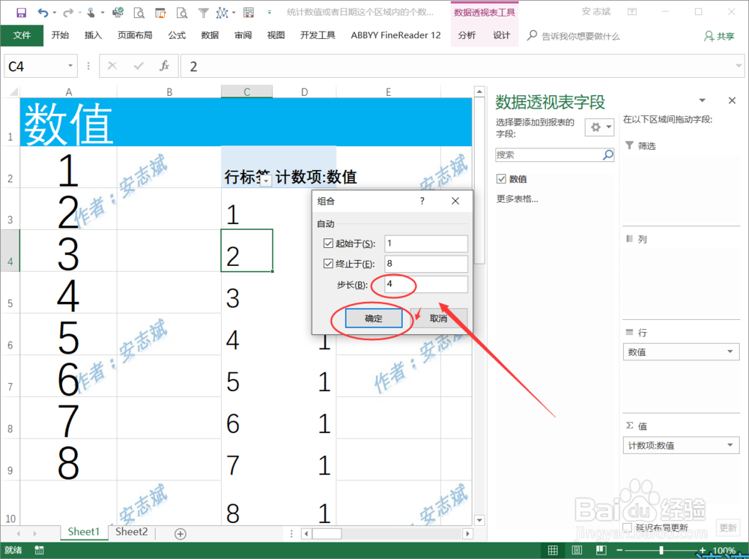The height and width of the screenshot is (559, 749).
Task: Click the formula bar Enter checkmark icon
Action: pyautogui.click(x=139, y=66)
